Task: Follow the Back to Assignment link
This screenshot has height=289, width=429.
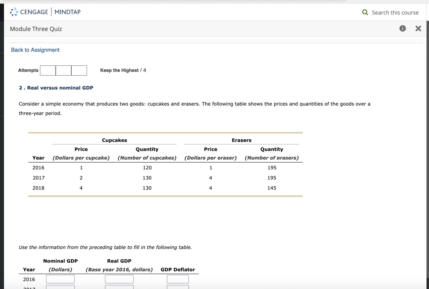Action: pos(35,50)
